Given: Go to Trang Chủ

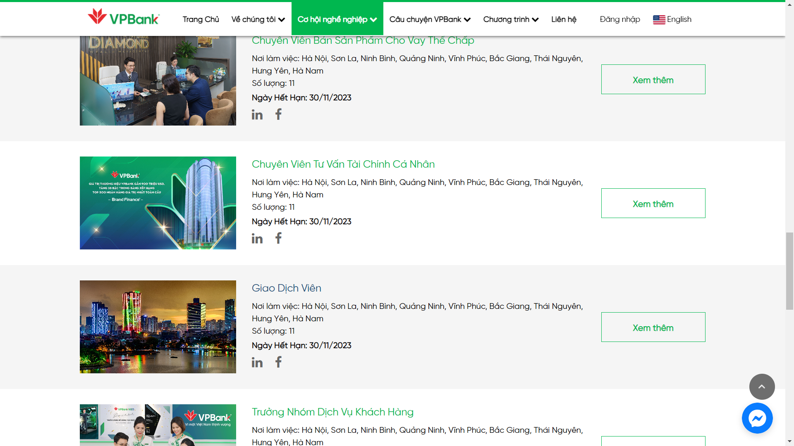Looking at the screenshot, I should [x=201, y=19].
